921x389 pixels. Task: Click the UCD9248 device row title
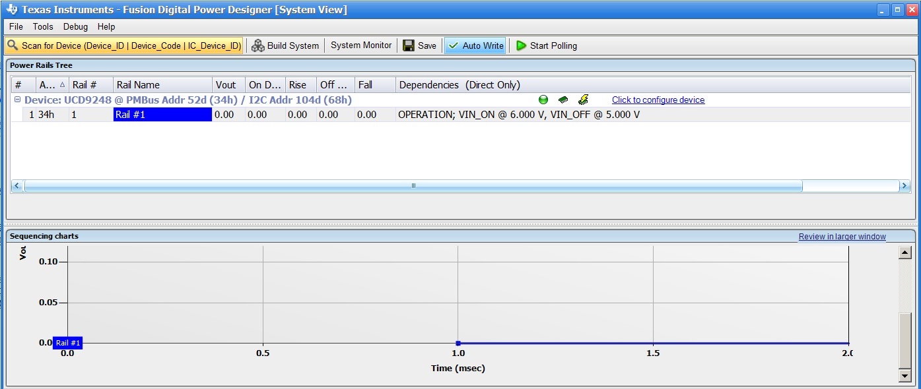point(188,100)
